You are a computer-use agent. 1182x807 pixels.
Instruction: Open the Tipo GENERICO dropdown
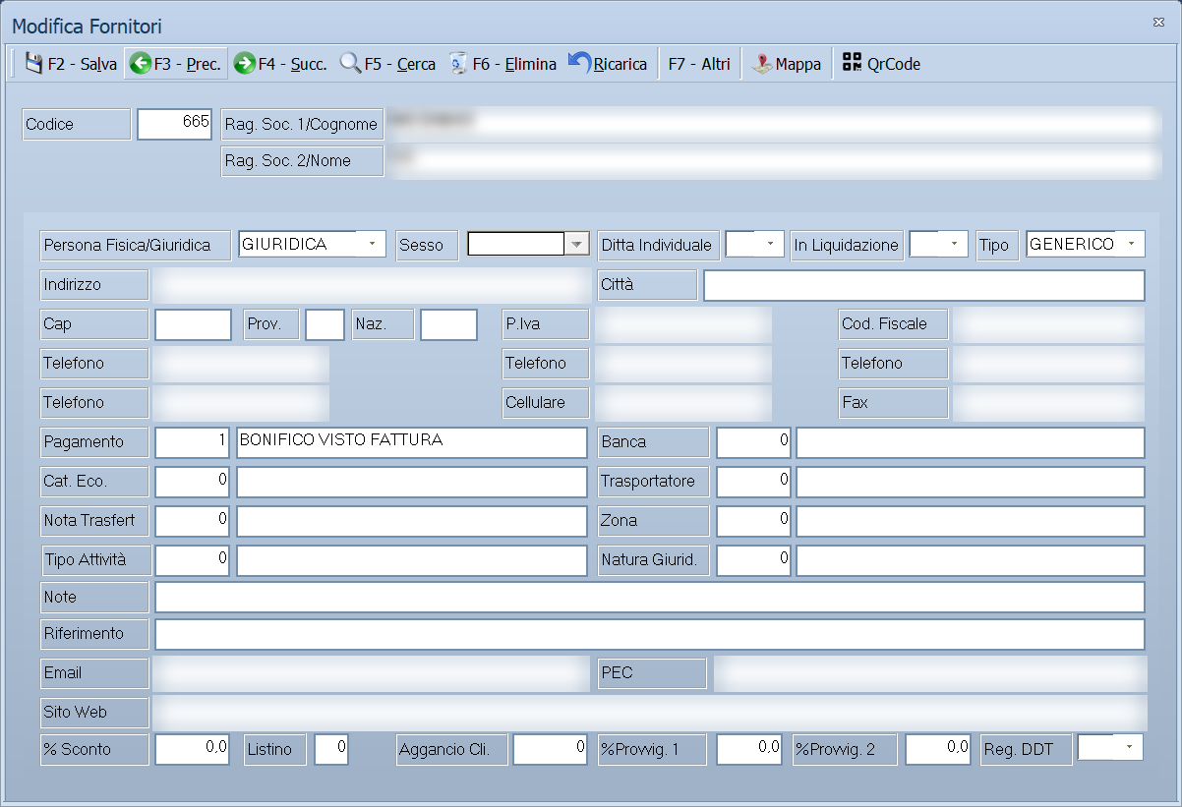1132,244
